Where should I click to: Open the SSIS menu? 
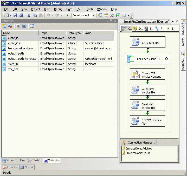[x=79, y=9]
